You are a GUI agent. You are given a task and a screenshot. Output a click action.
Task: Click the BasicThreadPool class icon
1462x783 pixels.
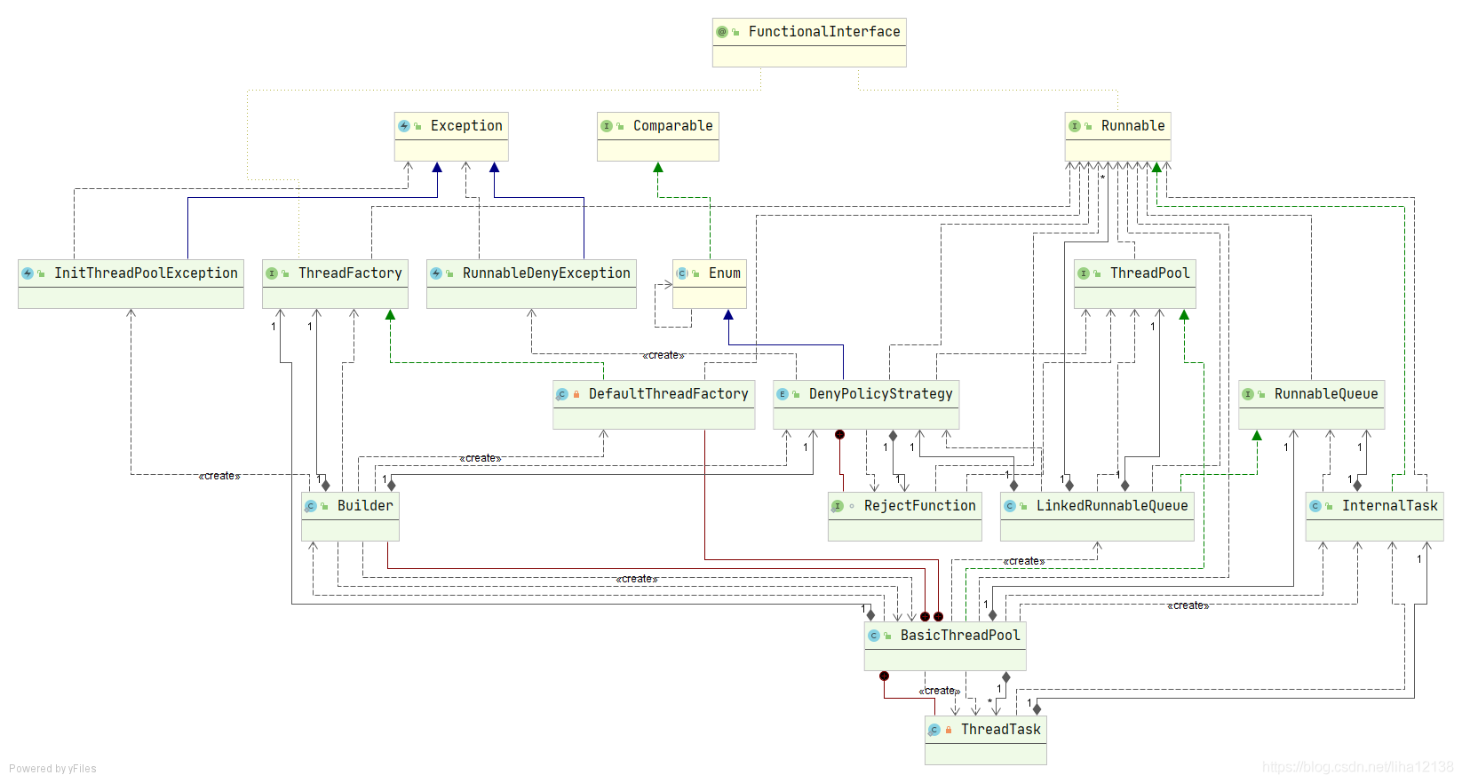(x=874, y=636)
